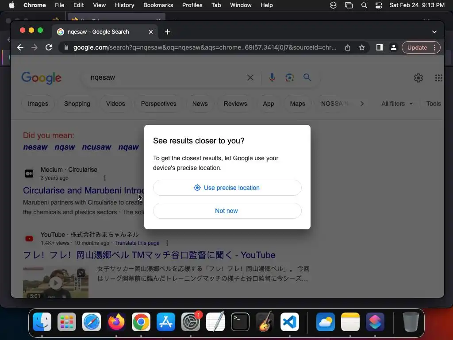Clear the search query with X icon
This screenshot has height=340, width=453.
[250, 77]
